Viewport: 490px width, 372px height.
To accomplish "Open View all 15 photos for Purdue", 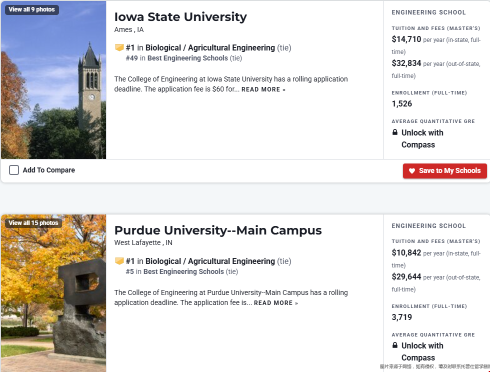I will (33, 223).
